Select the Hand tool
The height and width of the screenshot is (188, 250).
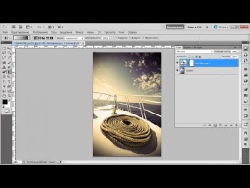pos(4,96)
